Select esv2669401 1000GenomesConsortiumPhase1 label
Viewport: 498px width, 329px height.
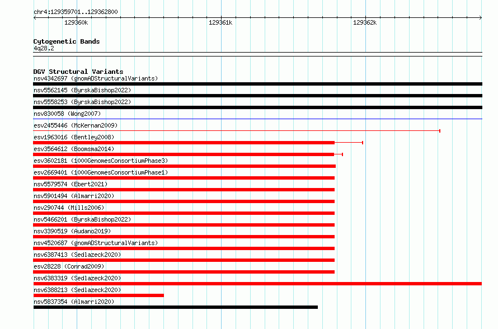(x=101, y=172)
